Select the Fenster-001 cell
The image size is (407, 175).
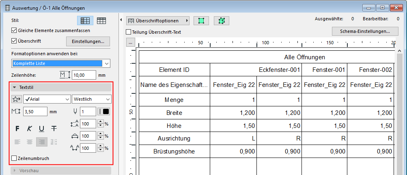coord(325,69)
